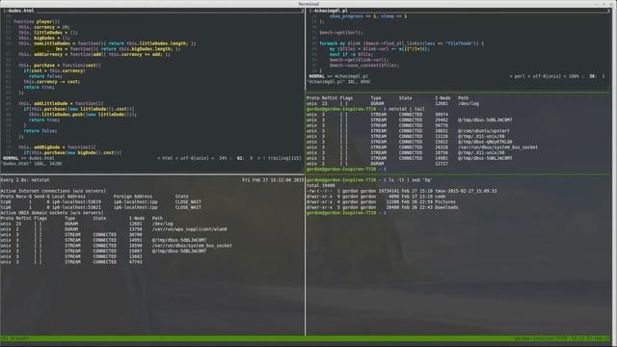
Task: Click NORMAL mode indicator in dudes.html statusline
Action: tap(11, 158)
